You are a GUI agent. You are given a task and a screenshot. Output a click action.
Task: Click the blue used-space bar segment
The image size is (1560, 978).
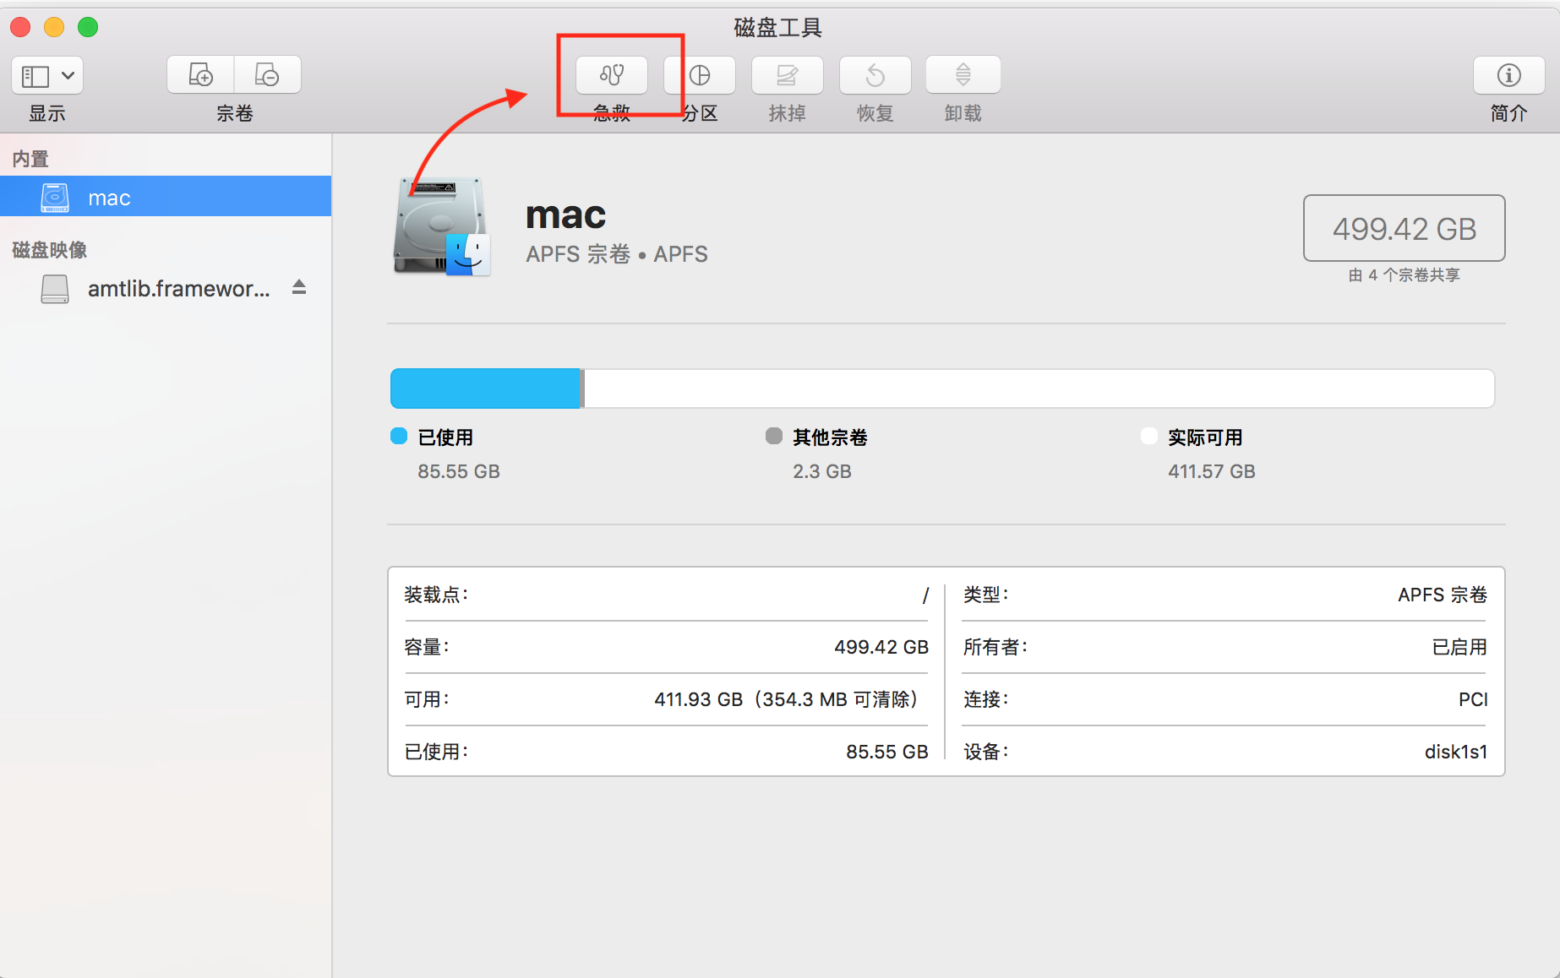(x=486, y=388)
